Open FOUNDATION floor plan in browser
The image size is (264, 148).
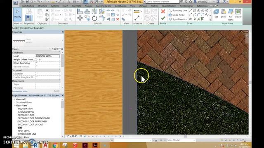click(x=25, y=109)
